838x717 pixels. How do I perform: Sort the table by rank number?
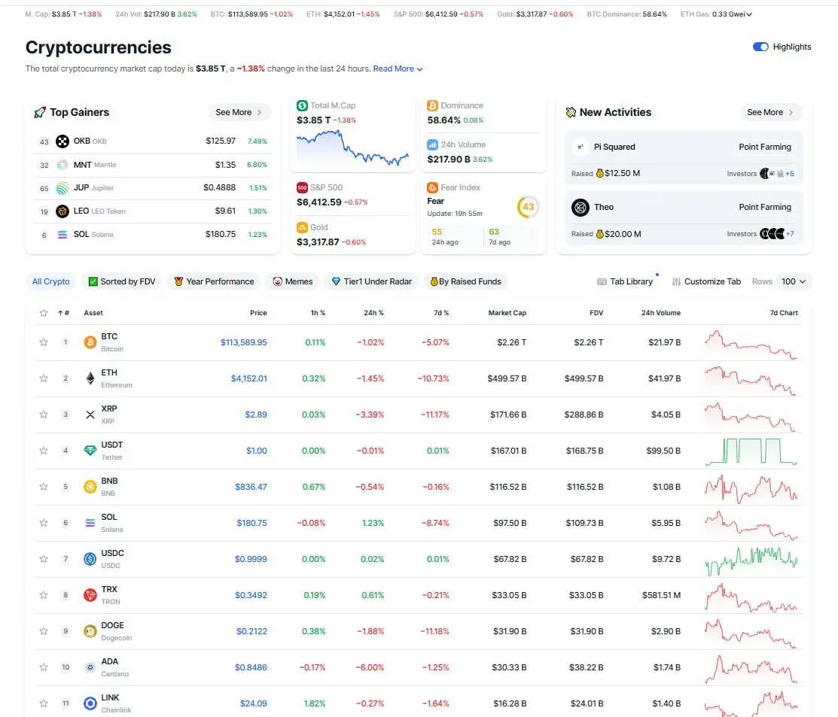pos(63,313)
